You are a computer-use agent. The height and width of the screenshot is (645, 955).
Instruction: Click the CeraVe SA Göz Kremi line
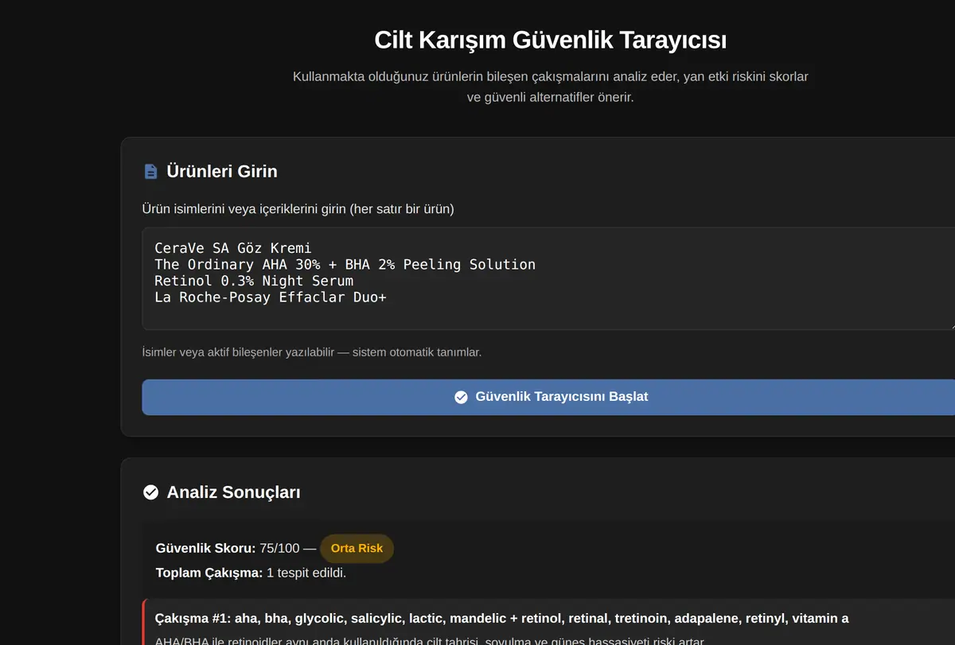tap(233, 248)
